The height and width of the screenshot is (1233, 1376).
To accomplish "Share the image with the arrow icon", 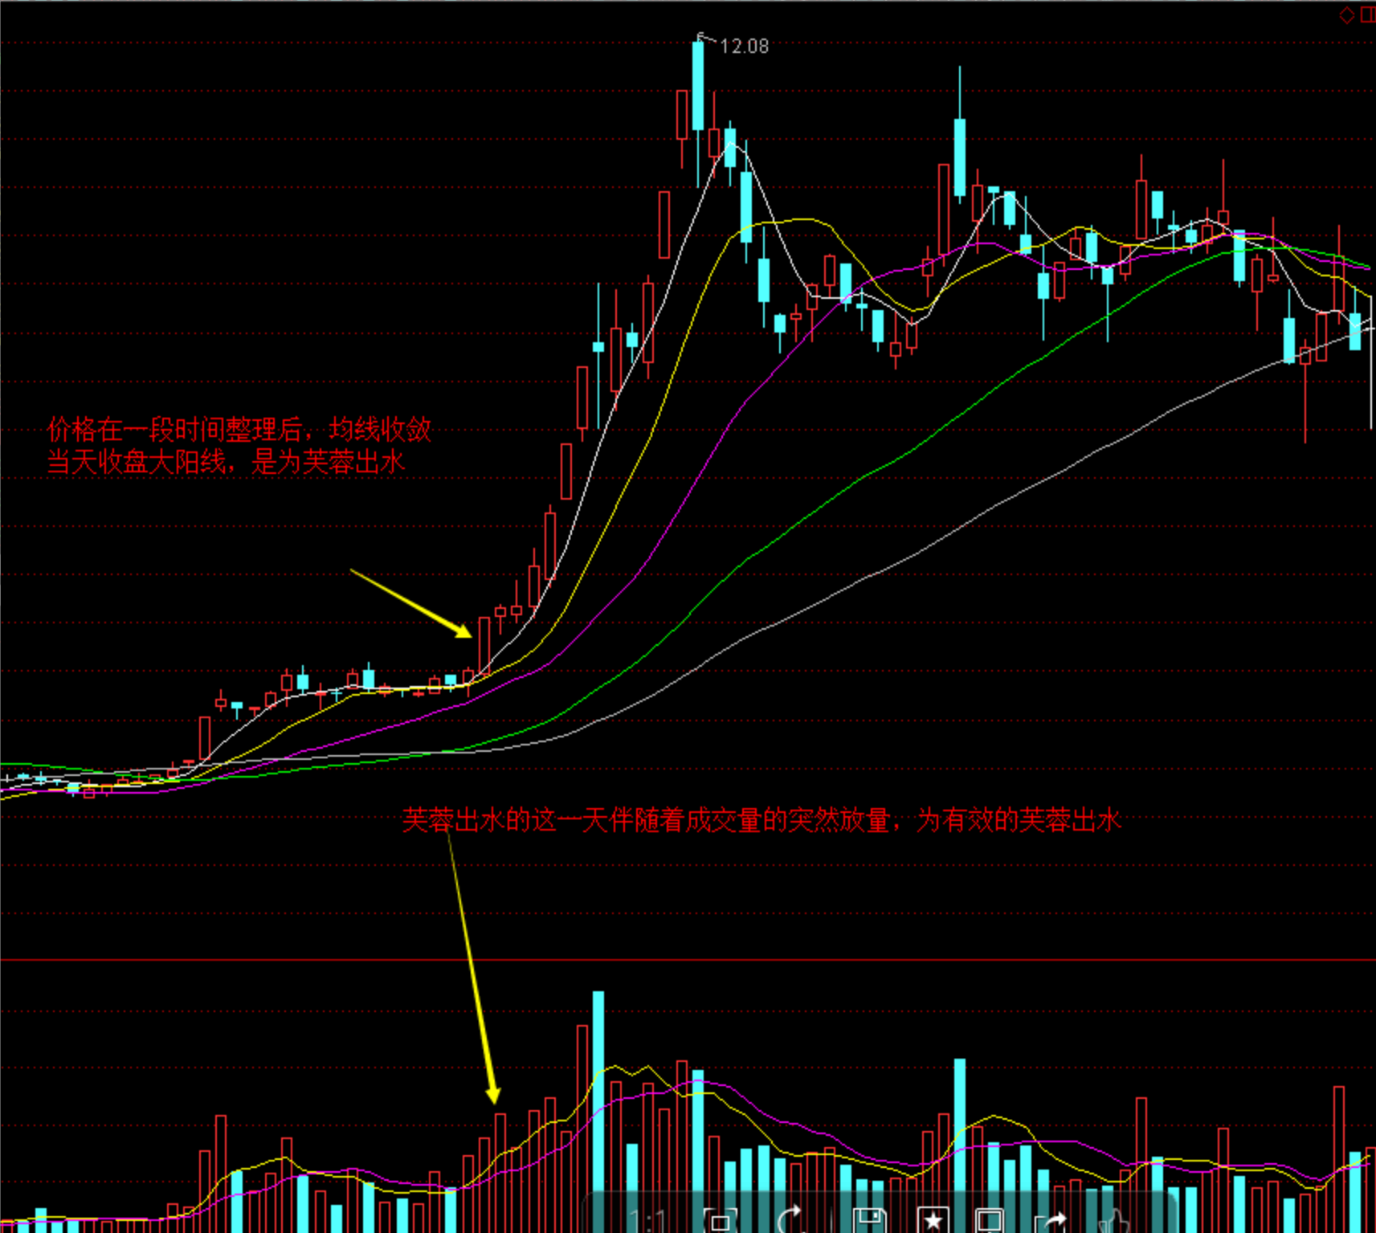I will 1051,1221.
